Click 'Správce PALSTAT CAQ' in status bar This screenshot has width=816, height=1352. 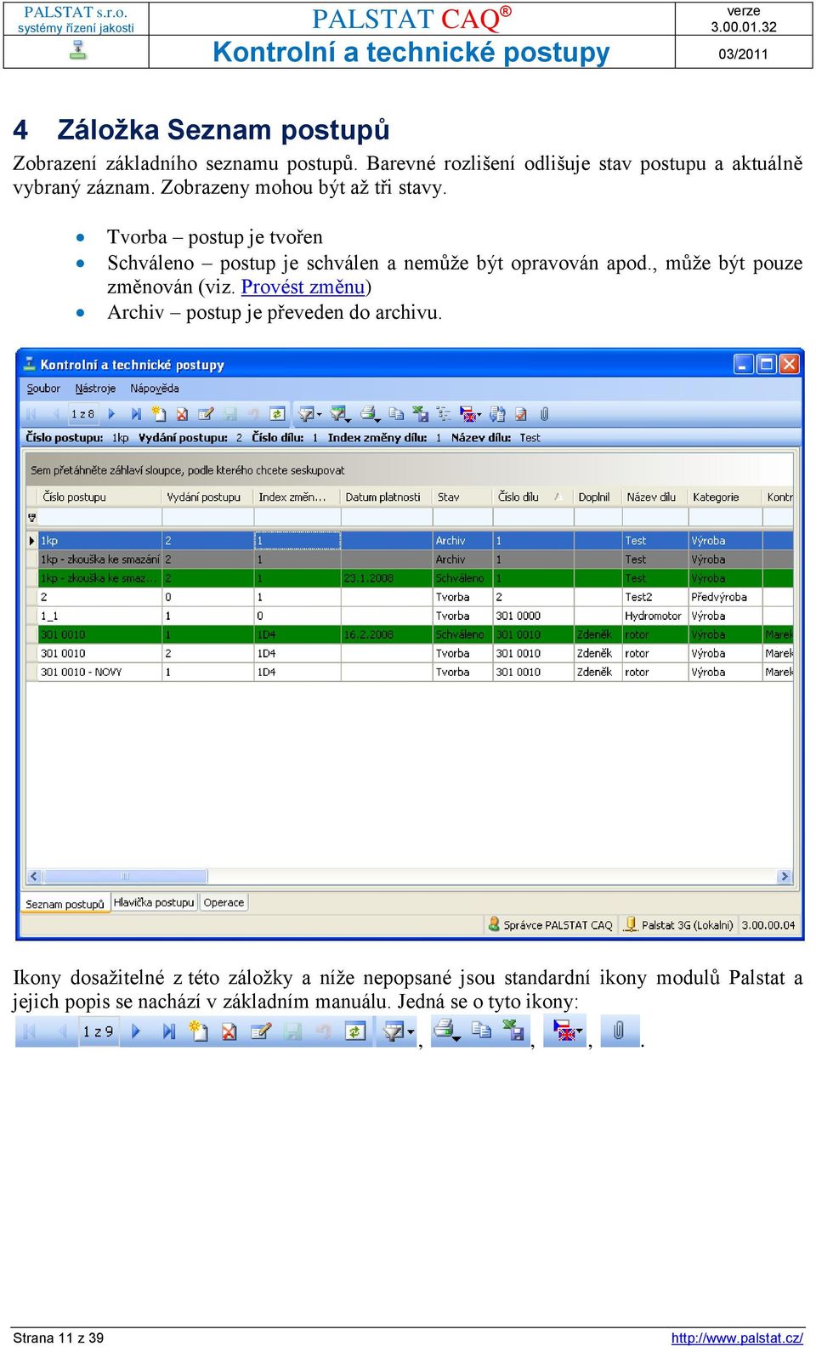550,925
